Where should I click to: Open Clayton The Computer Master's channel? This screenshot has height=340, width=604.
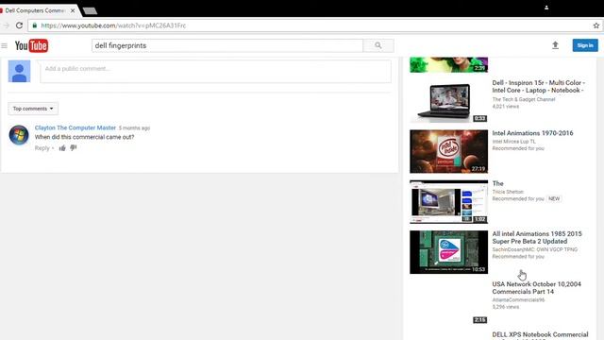(75, 127)
